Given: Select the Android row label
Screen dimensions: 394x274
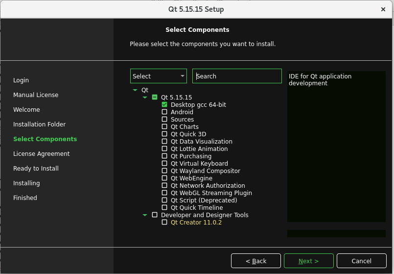Looking at the screenshot, I should (182, 112).
